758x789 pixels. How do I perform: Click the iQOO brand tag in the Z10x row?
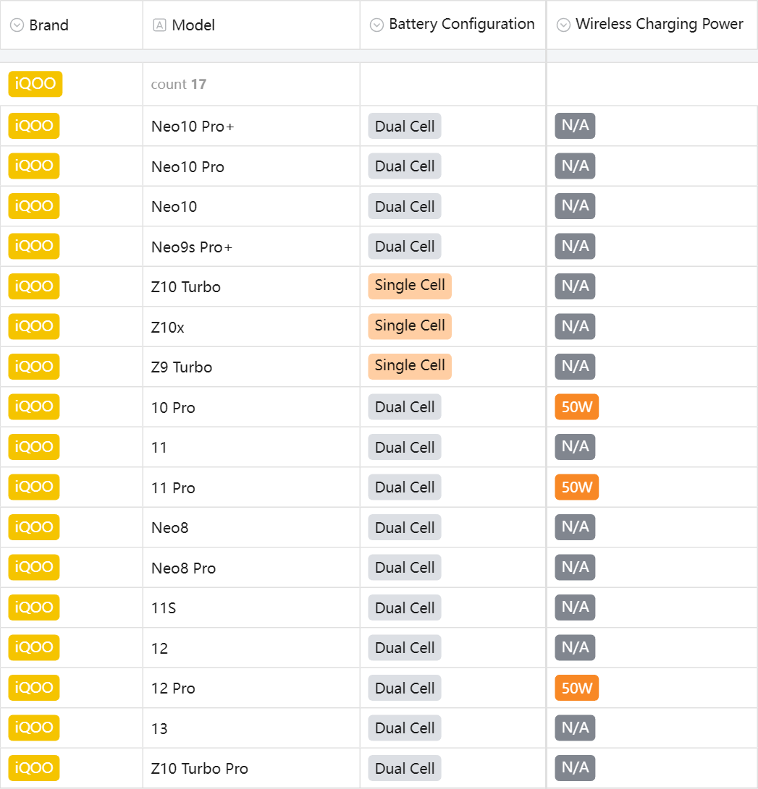(34, 326)
